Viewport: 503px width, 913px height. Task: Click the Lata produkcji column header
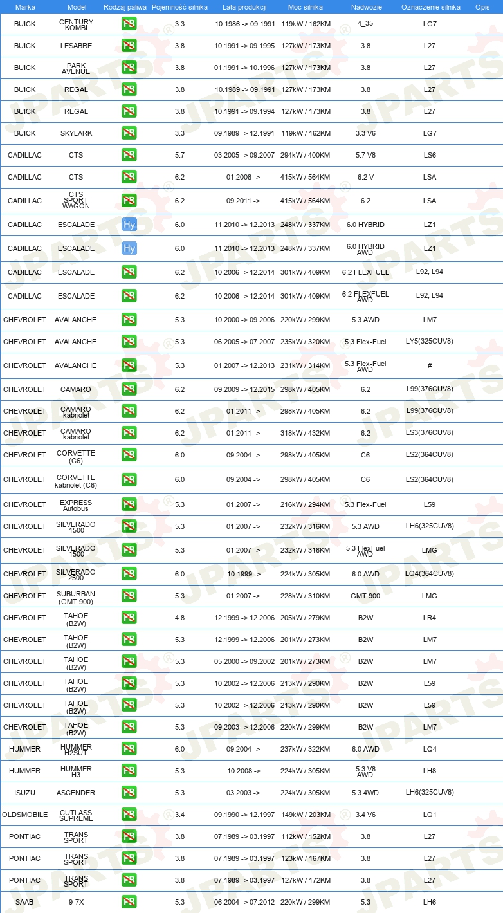tap(244, 6)
